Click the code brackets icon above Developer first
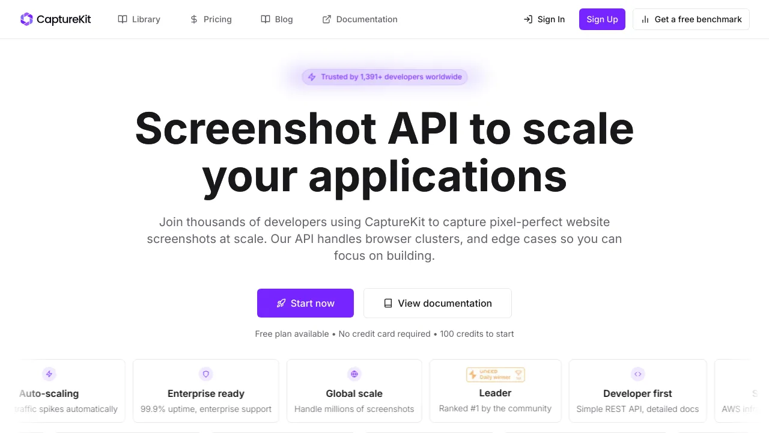 637,374
